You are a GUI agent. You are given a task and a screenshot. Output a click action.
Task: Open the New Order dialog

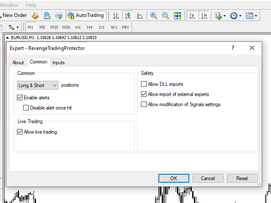click(x=14, y=15)
